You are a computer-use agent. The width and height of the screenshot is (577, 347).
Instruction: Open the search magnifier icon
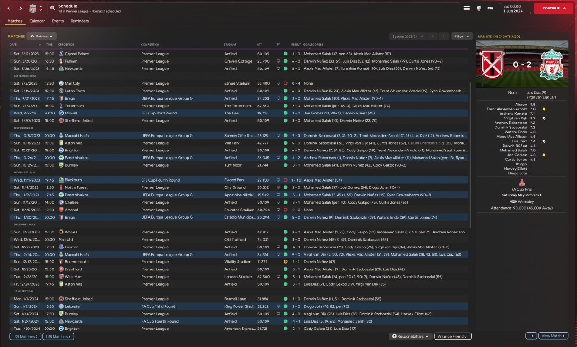pyautogui.click(x=53, y=8)
